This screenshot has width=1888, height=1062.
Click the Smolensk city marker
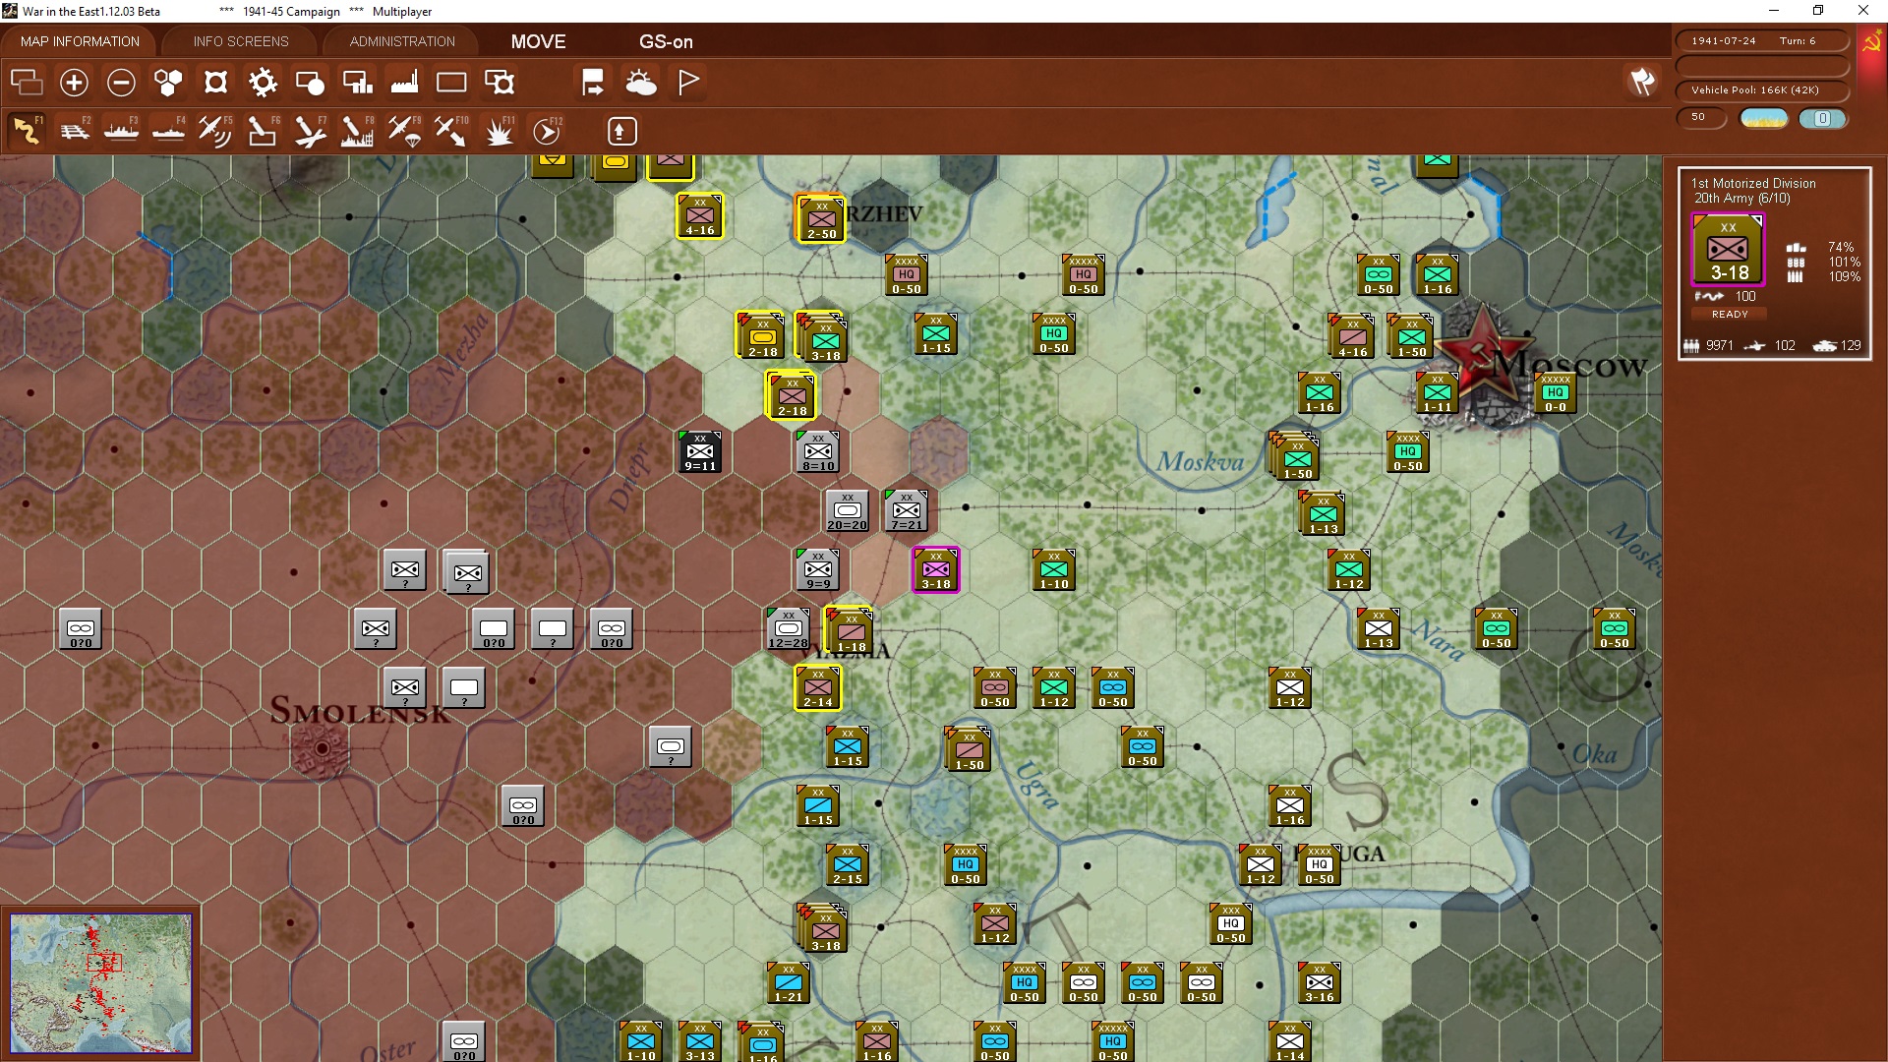[322, 748]
